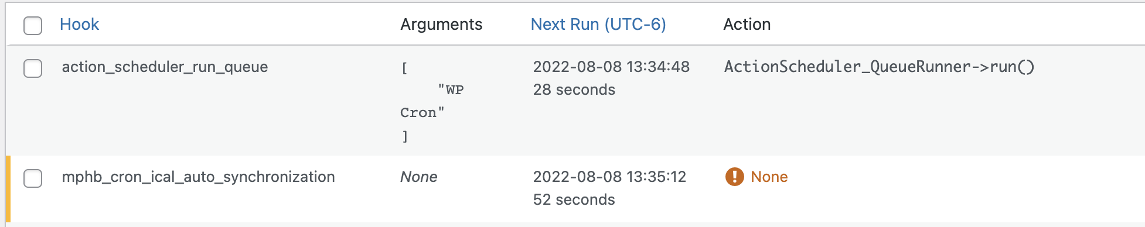Click the closing bracket of the arguments JSON
Screen dimensions: 1145x227
coord(404,136)
